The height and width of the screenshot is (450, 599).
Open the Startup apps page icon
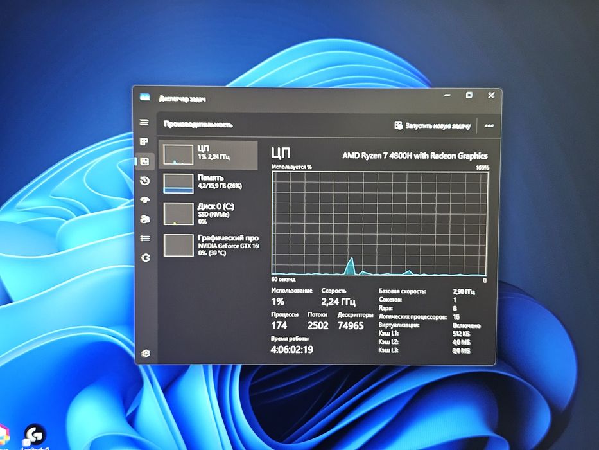point(145,200)
